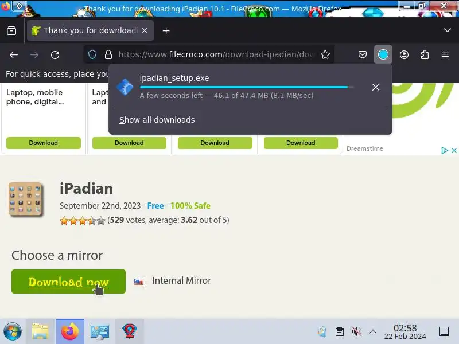459x344 pixels.
Task: Click the third green Download button
Action: coord(215,143)
